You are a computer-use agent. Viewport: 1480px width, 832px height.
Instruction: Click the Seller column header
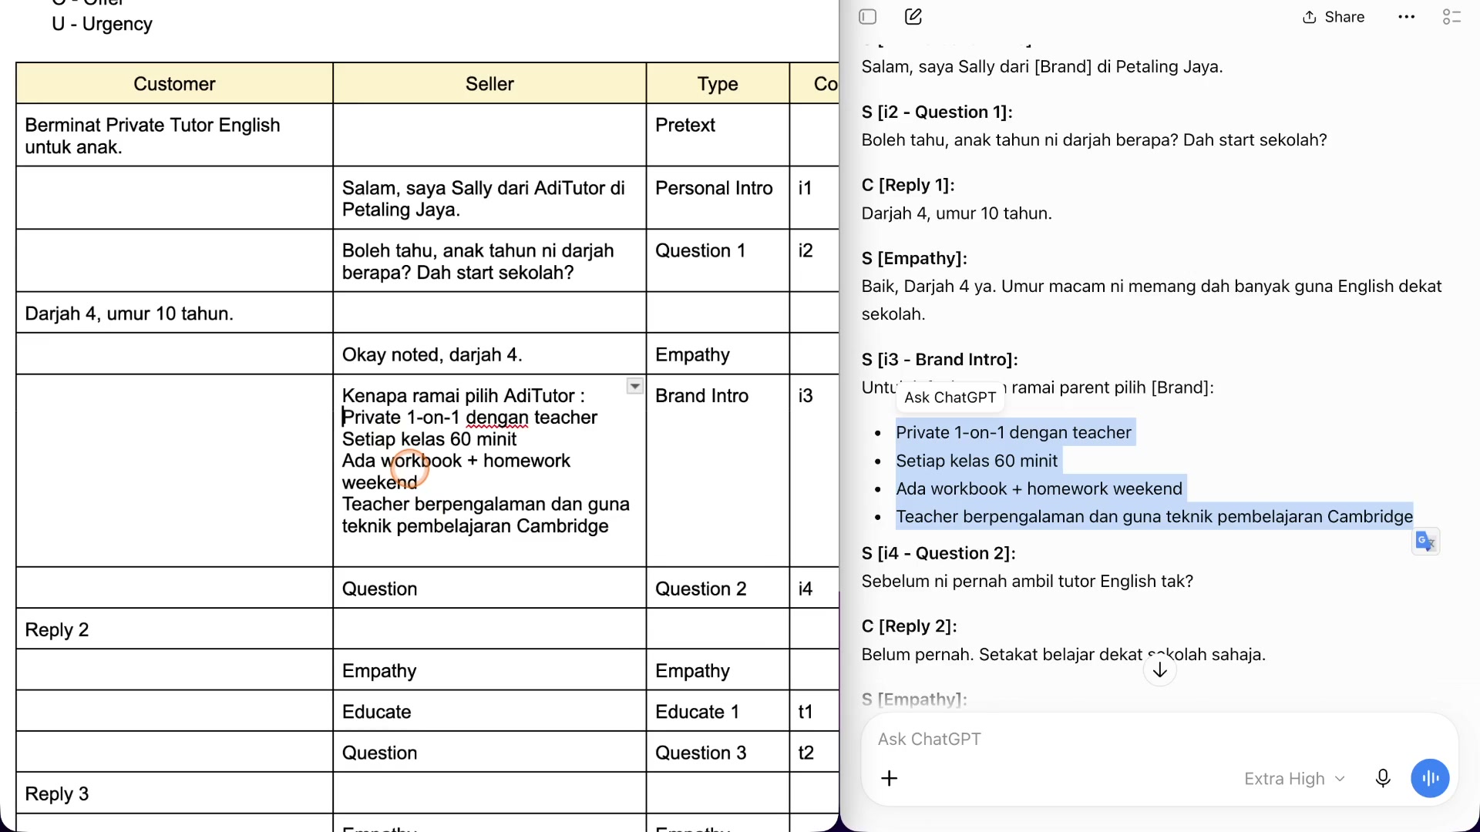click(x=489, y=84)
